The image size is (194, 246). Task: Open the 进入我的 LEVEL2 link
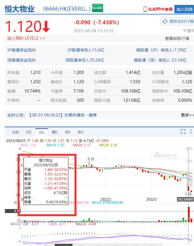pyautogui.click(x=26, y=38)
